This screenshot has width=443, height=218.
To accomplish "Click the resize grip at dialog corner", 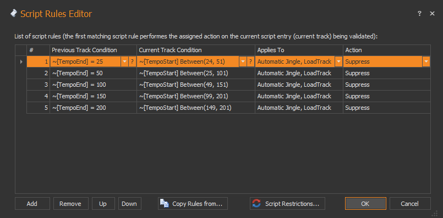I will [437, 214].
